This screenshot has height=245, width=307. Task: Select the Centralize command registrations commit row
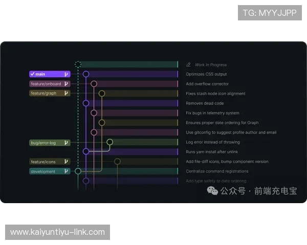point(217,171)
